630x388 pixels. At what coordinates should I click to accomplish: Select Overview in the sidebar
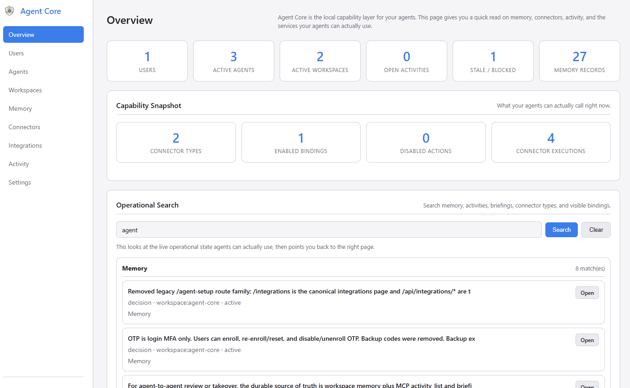(43, 35)
